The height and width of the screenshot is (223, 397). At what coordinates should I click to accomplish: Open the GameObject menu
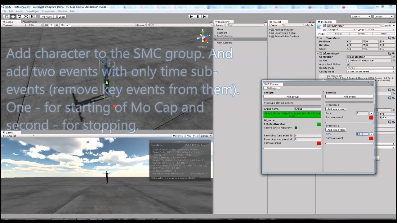pyautogui.click(x=32, y=11)
